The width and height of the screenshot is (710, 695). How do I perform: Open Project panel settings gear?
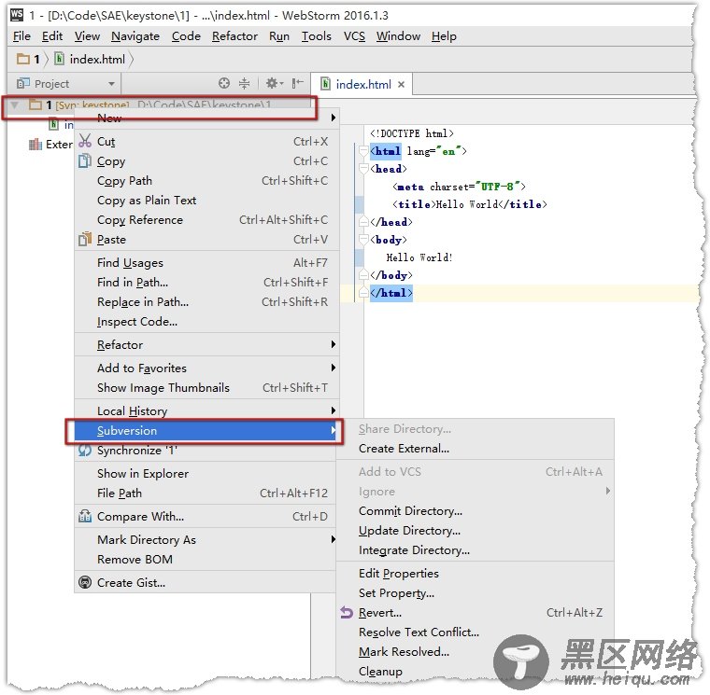(x=274, y=83)
